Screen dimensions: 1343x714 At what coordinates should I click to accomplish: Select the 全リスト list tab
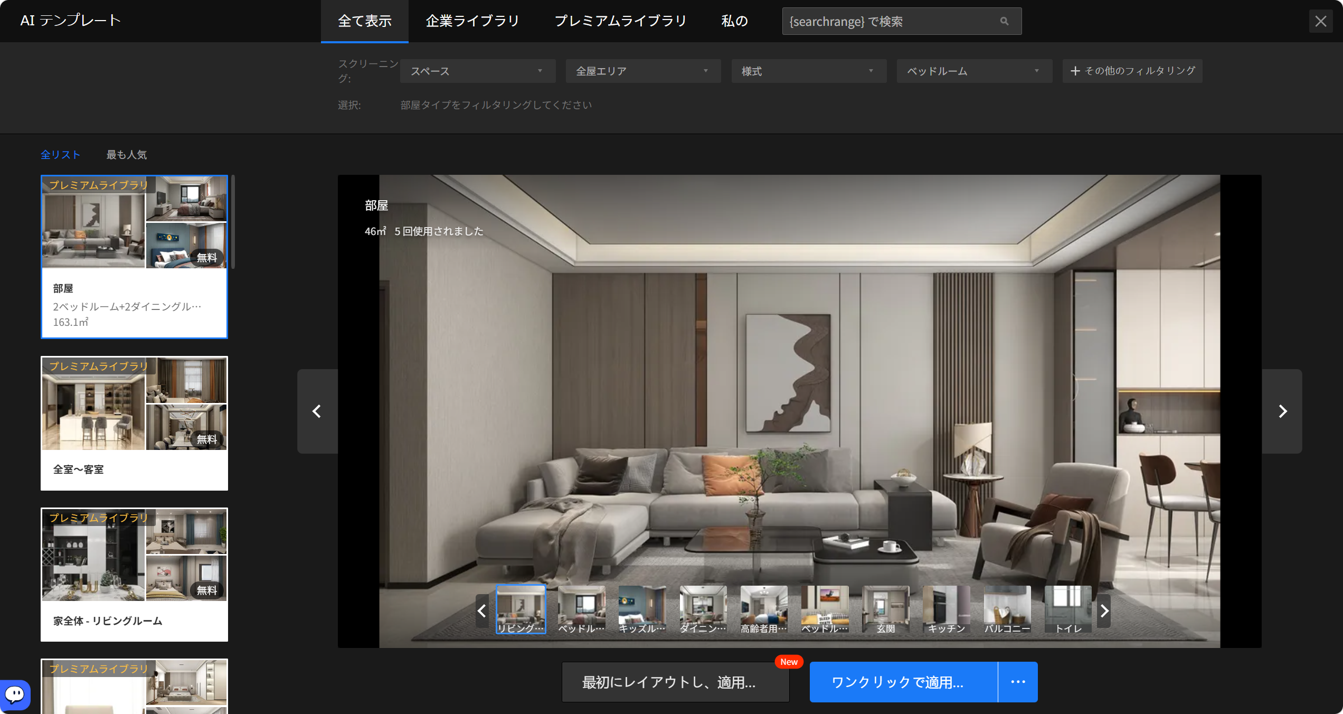click(x=60, y=155)
